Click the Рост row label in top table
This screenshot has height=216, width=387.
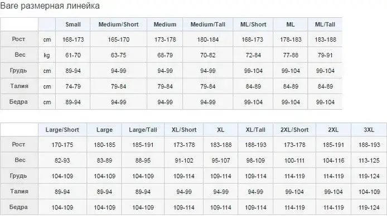pos(19,39)
